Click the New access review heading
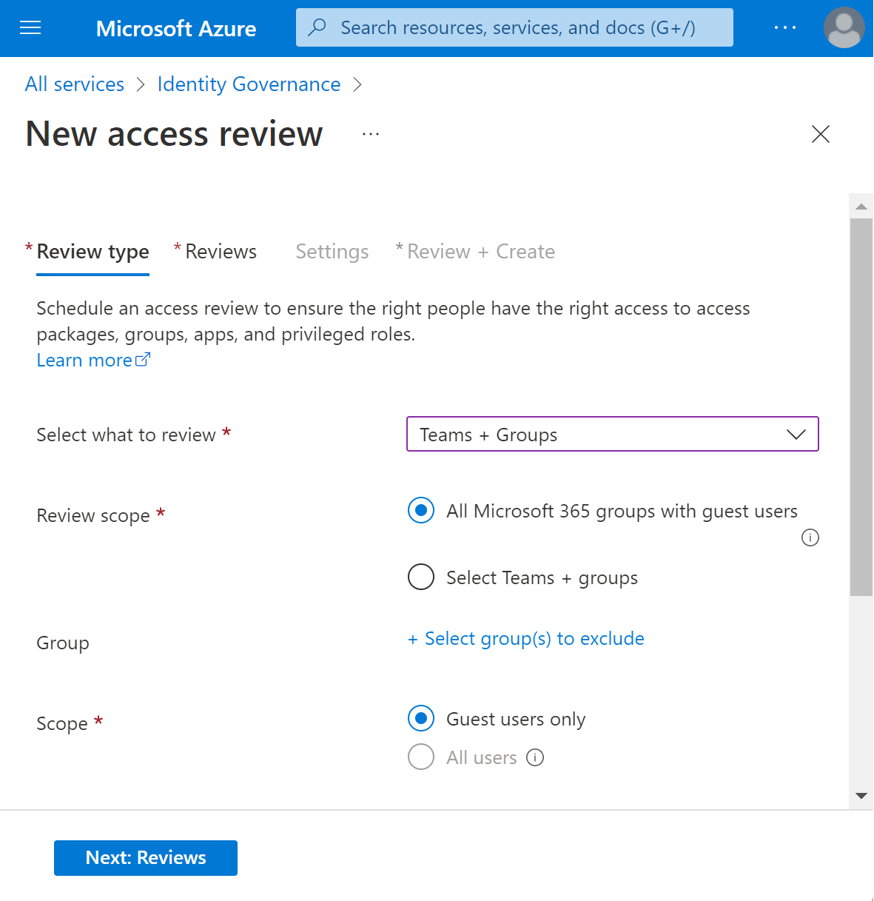Screen dimensions: 874x901 point(174,134)
